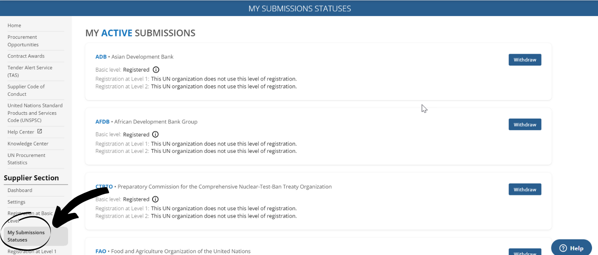Open Knowledge Center in sidebar
The width and height of the screenshot is (598, 255).
[28, 144]
